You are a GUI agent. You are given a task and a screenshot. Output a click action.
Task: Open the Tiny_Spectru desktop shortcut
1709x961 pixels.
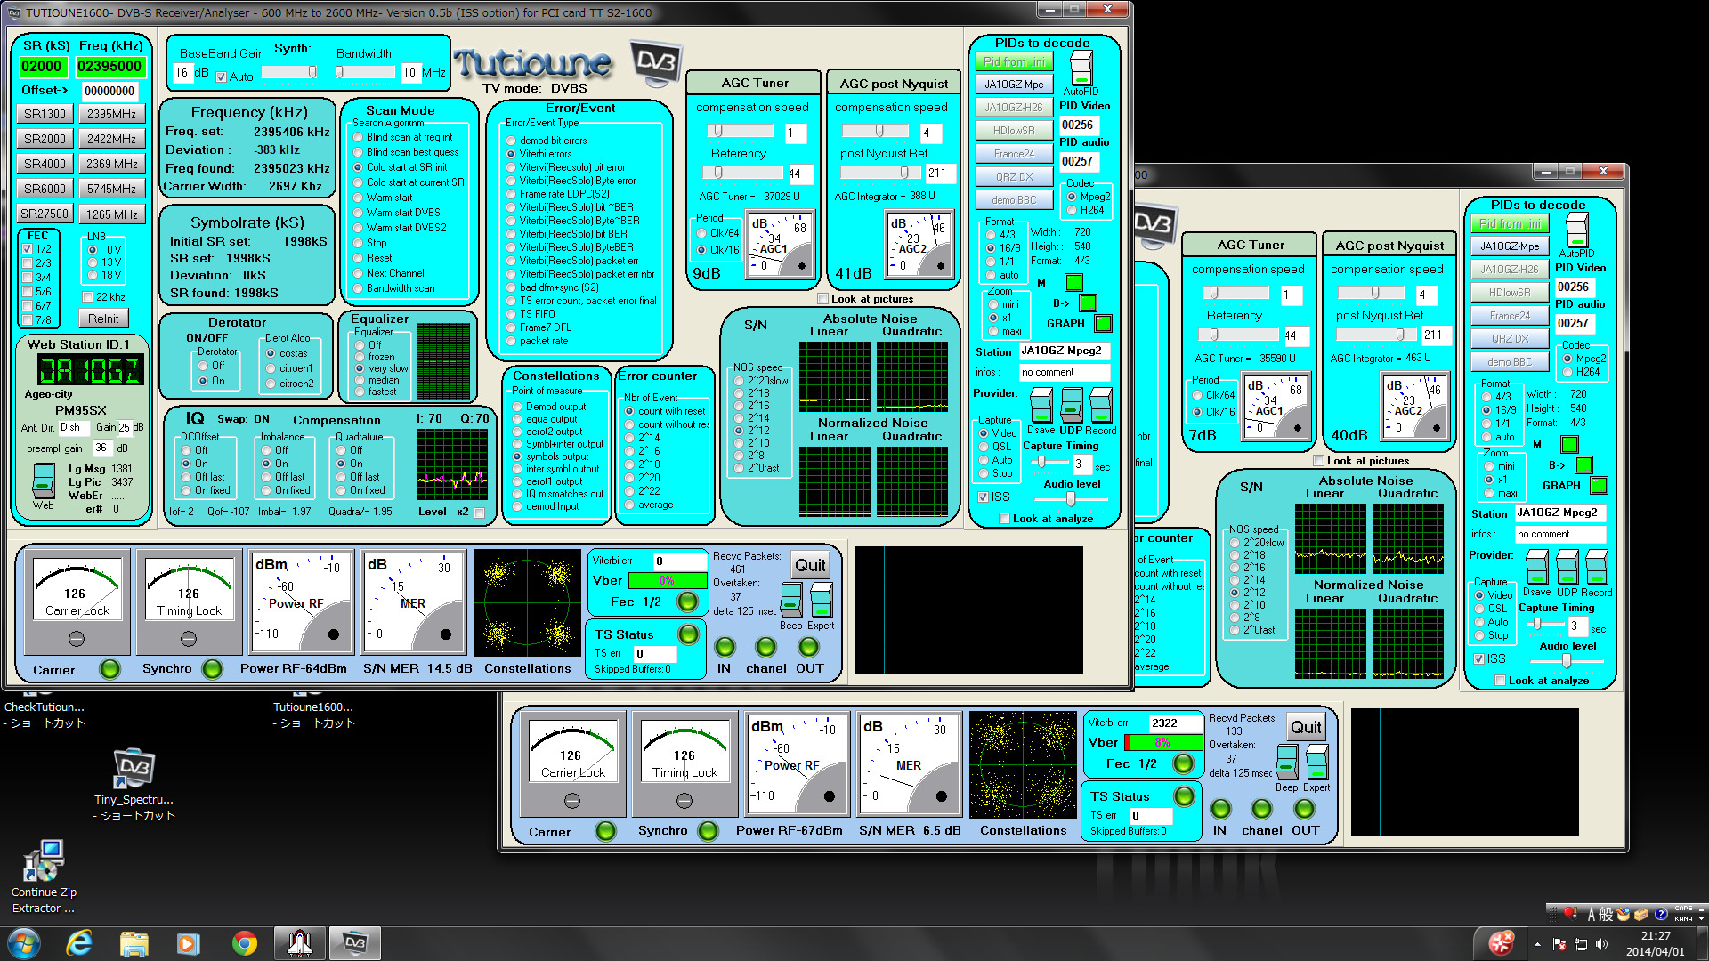click(x=134, y=784)
